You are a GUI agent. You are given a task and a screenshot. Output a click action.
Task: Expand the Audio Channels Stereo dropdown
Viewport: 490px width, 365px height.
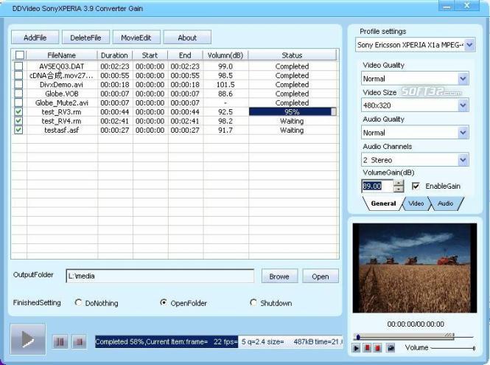tap(463, 160)
